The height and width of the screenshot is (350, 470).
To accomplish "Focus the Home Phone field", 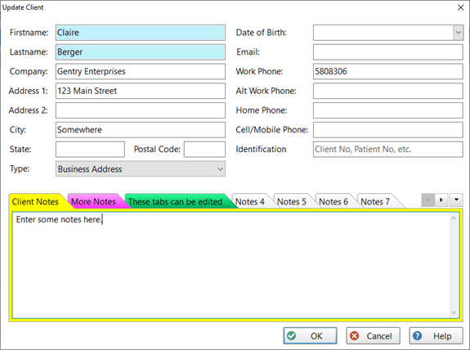I will click(388, 110).
